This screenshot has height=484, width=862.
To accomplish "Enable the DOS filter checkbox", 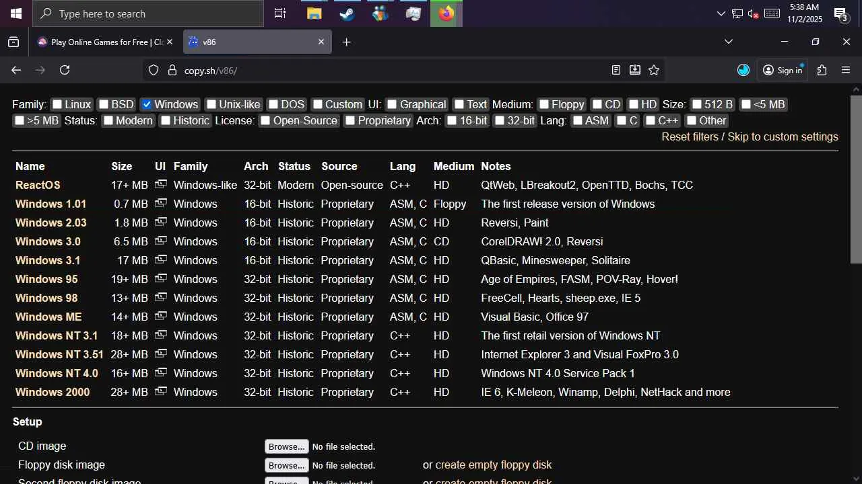I will click(x=273, y=104).
